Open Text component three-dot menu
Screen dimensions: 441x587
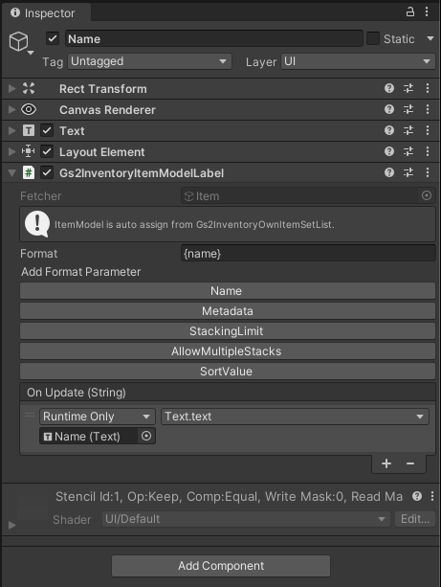[x=428, y=130]
